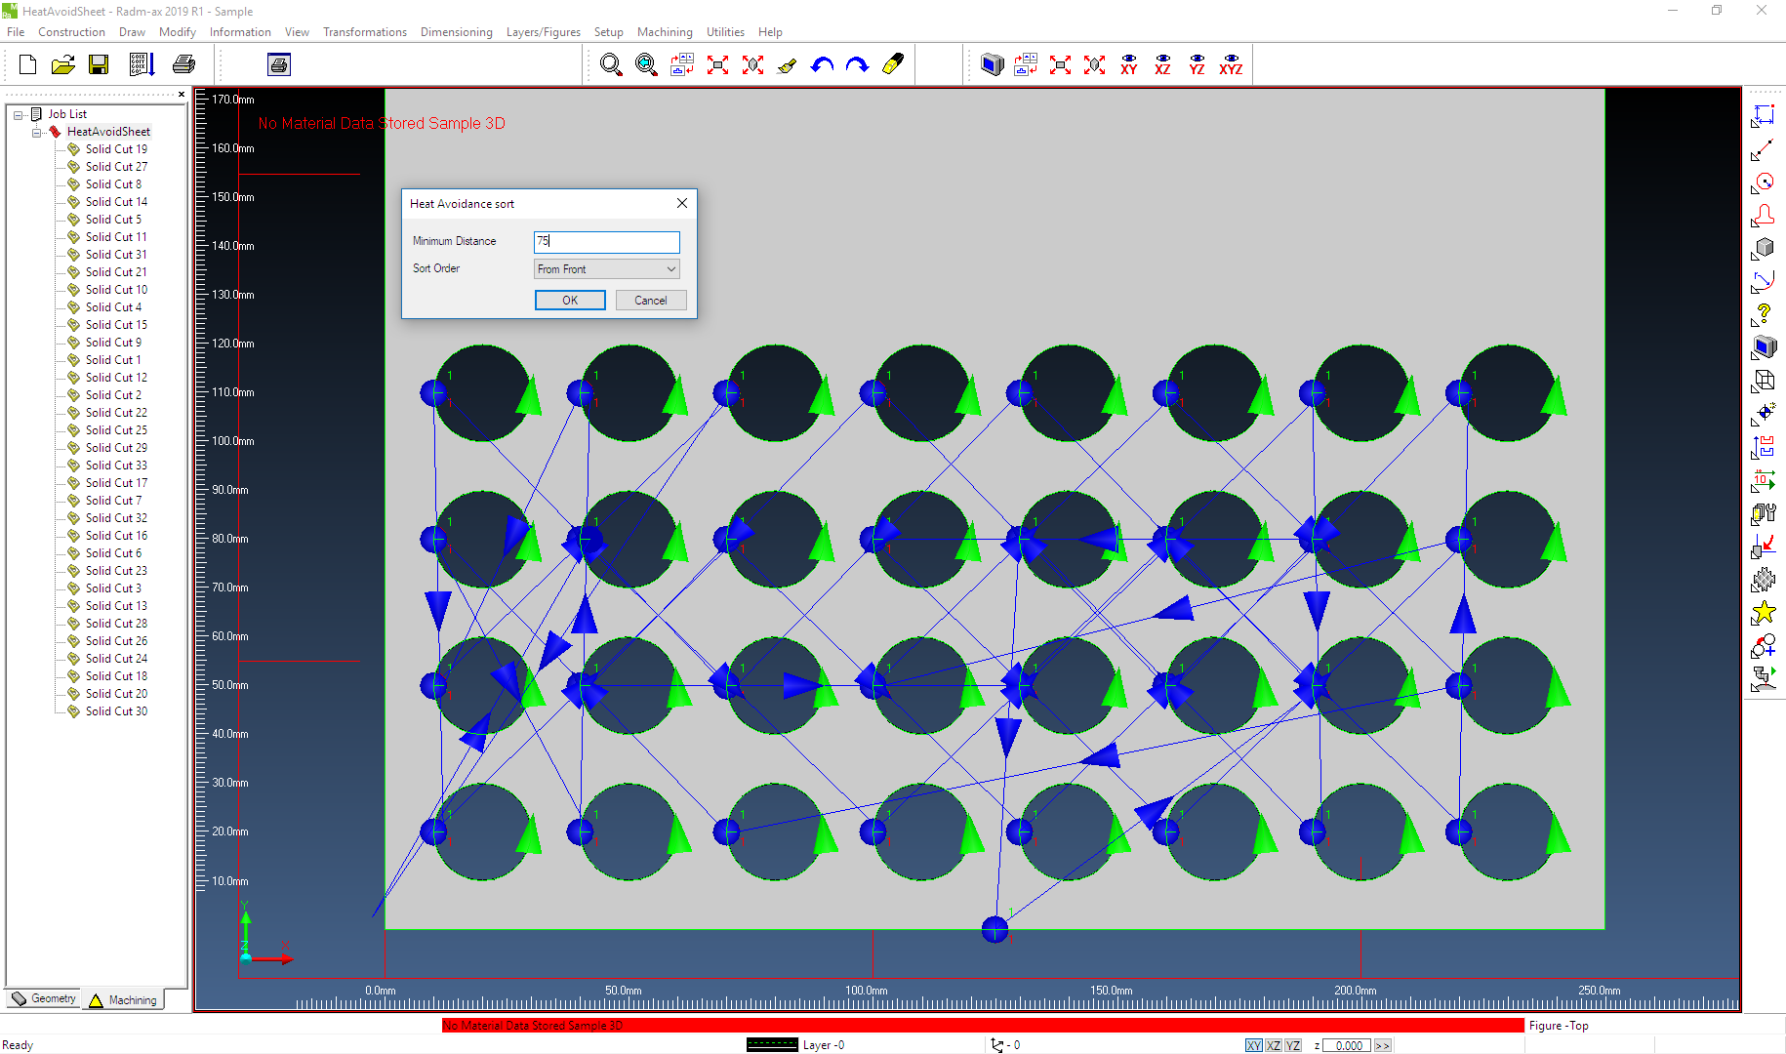Click the Save file toolbar icon
This screenshot has height=1054, width=1786.
[99, 65]
